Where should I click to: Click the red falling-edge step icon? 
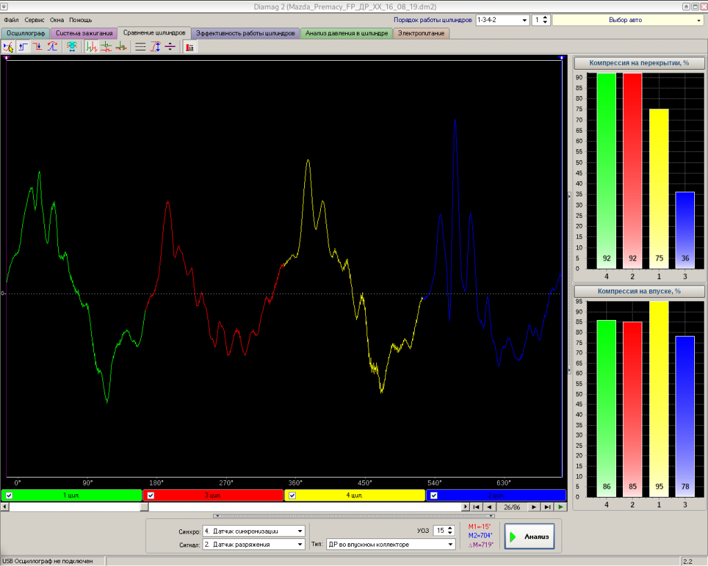coord(38,46)
